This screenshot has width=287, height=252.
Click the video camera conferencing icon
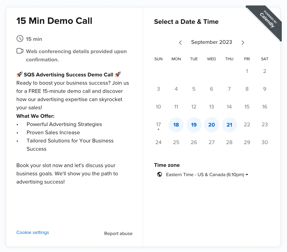point(20,51)
